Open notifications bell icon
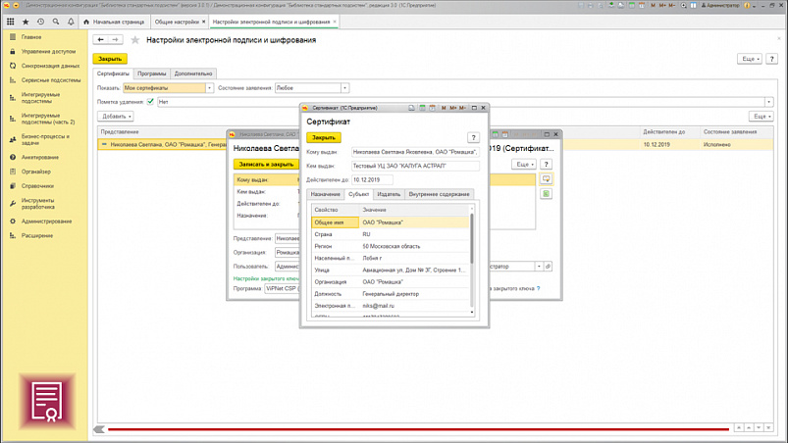This screenshot has width=788, height=443. 71,21
